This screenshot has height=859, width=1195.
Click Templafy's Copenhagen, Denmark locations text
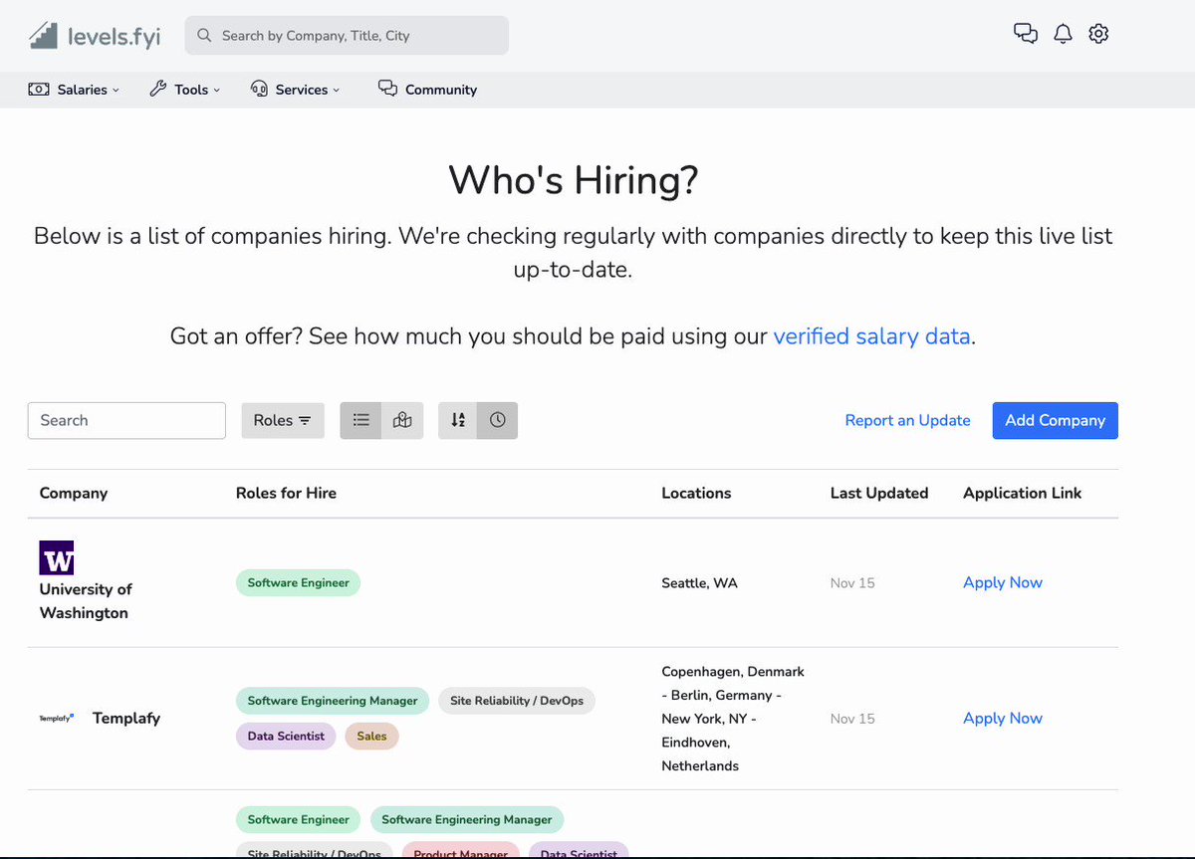(x=733, y=719)
